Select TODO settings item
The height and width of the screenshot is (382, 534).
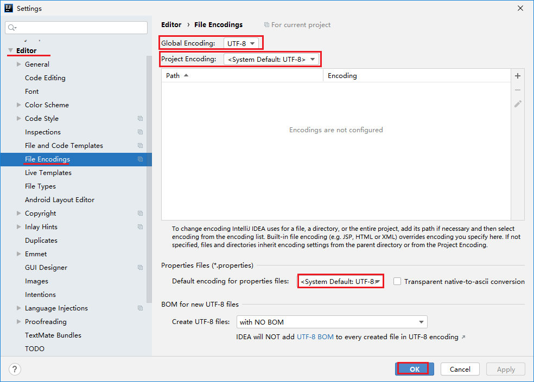point(34,349)
